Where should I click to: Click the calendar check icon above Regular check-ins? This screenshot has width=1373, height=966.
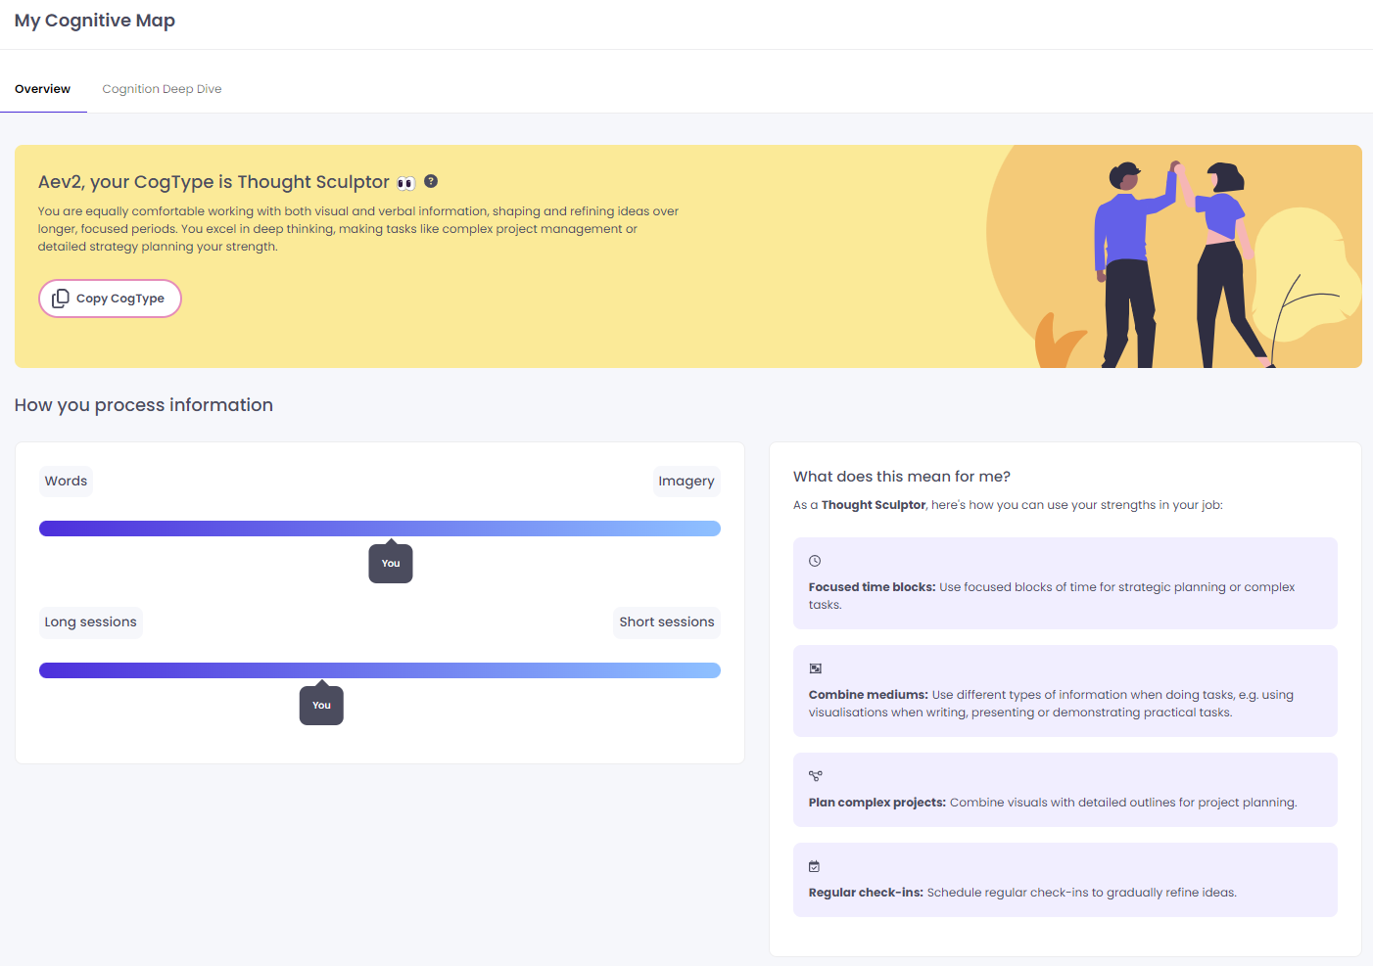point(814,866)
